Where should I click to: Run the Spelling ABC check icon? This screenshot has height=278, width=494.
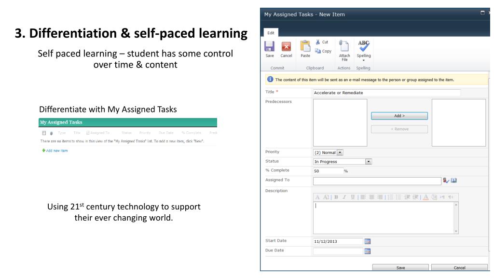(x=364, y=46)
